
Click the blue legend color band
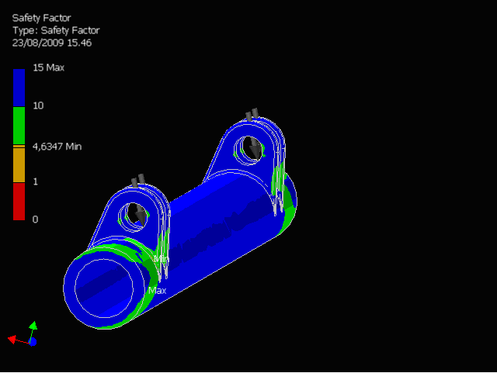tap(19, 88)
